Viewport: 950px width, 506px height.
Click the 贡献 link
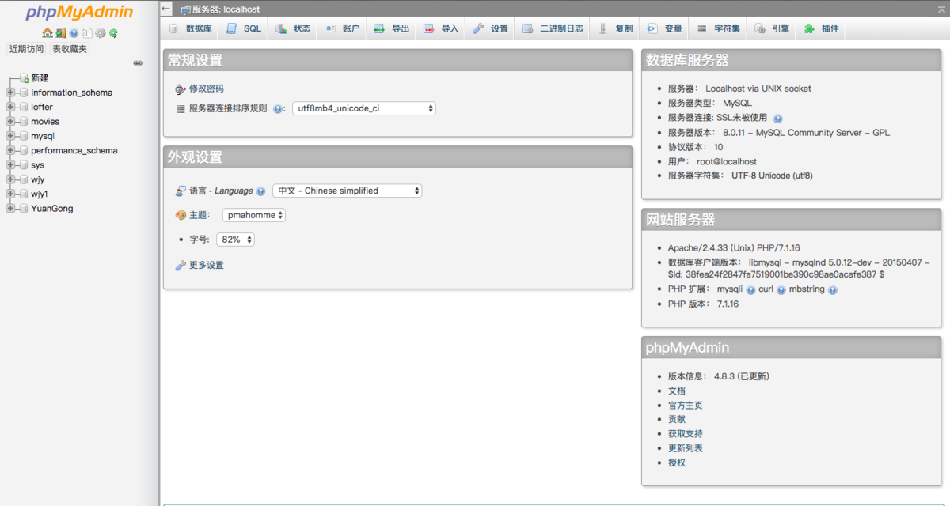(677, 420)
